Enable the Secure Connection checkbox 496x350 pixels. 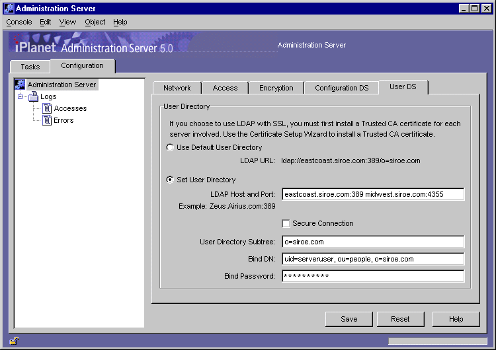286,223
